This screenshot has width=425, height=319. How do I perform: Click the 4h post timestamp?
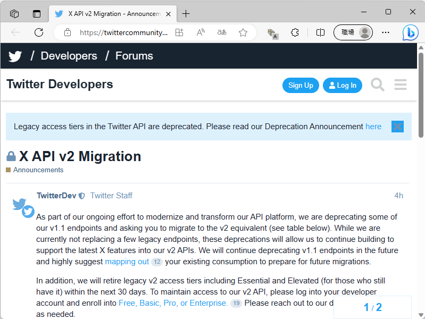[398, 196]
